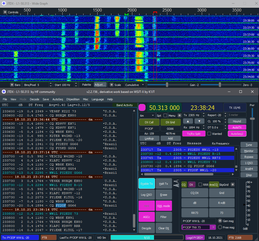Open the DXpedition menu

[73, 99]
